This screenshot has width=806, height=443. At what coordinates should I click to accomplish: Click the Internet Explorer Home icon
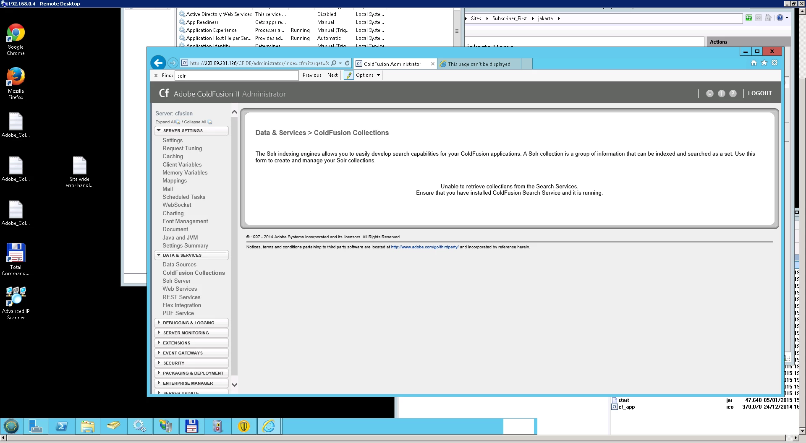[x=754, y=63]
